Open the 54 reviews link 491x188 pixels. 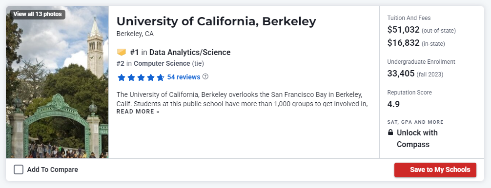click(x=184, y=77)
